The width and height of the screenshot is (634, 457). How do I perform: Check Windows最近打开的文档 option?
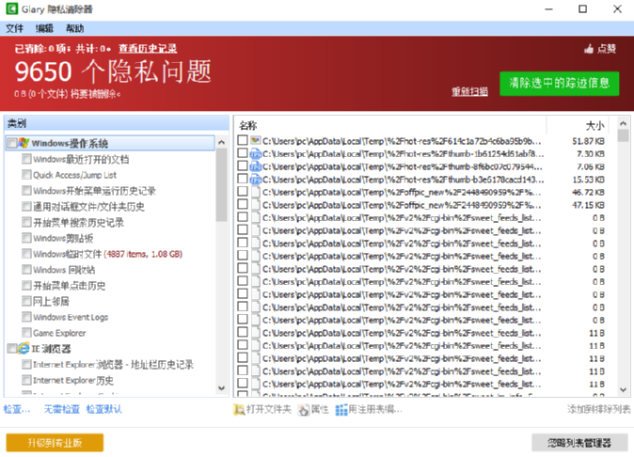[26, 159]
